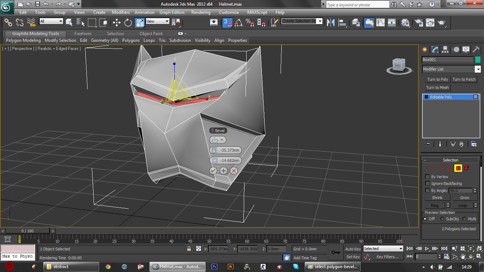Select SubObj preview selection radio
The image size is (484, 272).
[442, 219]
